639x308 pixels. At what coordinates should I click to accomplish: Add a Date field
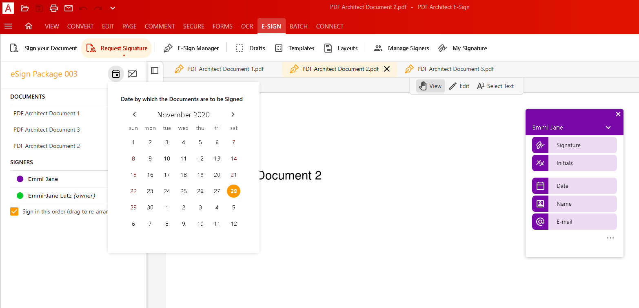[575, 186]
